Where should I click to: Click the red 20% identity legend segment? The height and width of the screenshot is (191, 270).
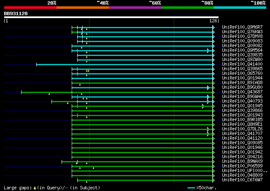[x=30, y=8]
